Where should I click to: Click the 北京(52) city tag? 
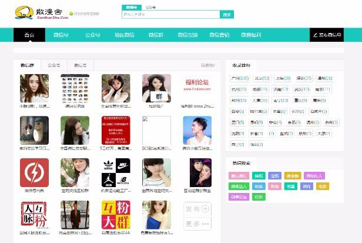[x=262, y=78]
